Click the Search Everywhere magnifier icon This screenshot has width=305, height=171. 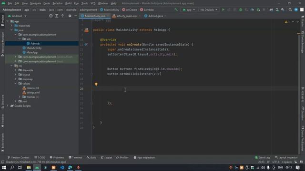click(x=290, y=9)
